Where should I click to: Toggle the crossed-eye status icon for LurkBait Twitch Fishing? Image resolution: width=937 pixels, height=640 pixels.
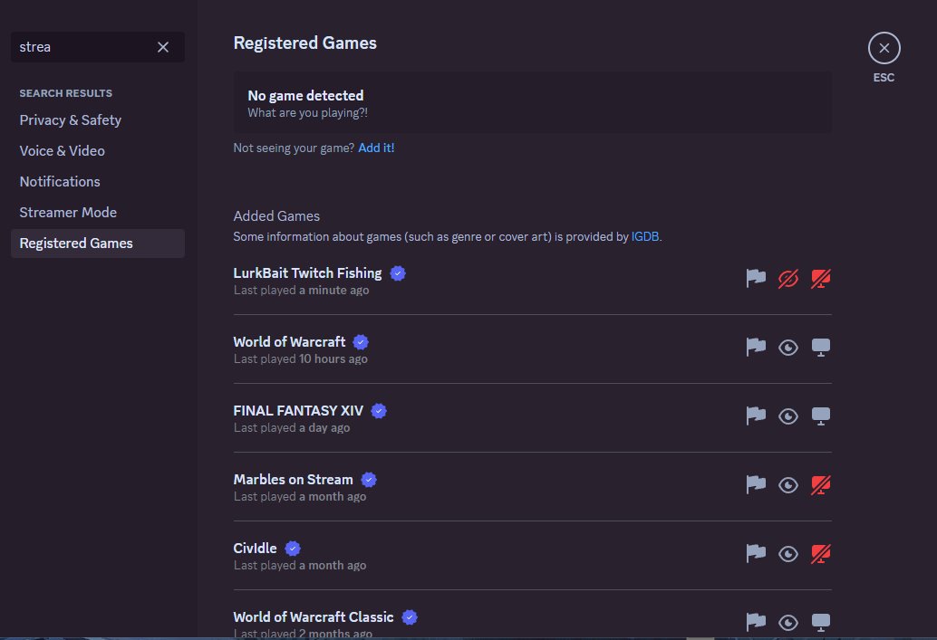(788, 279)
